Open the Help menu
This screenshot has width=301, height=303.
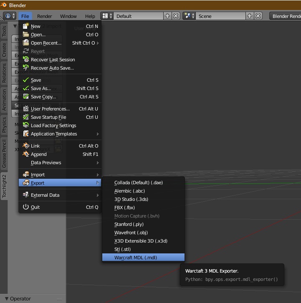click(90, 16)
